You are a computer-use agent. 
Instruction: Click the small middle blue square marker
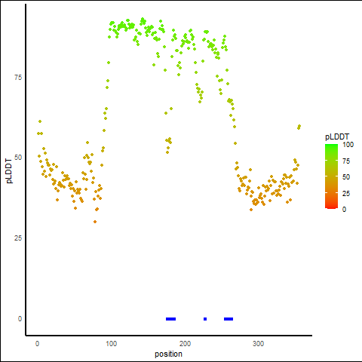point(205,319)
